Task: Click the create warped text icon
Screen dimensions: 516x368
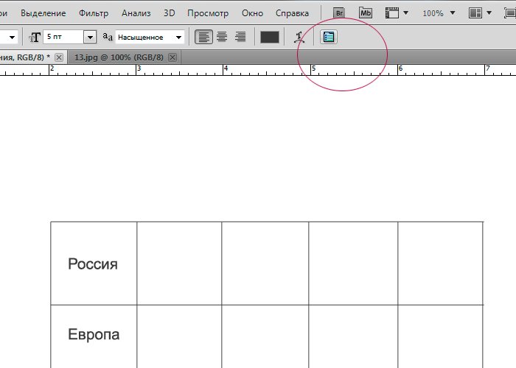Action: [x=299, y=37]
